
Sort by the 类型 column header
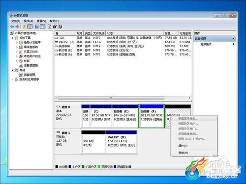pos(88,33)
